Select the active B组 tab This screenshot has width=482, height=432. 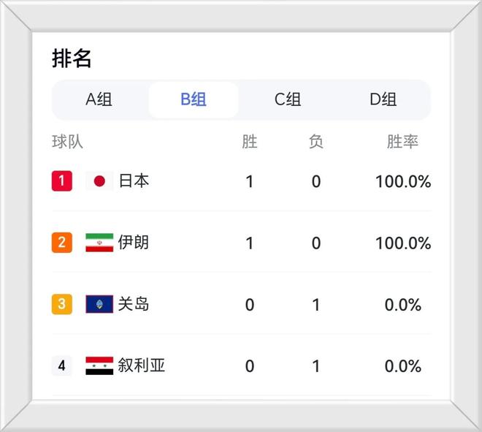click(194, 99)
